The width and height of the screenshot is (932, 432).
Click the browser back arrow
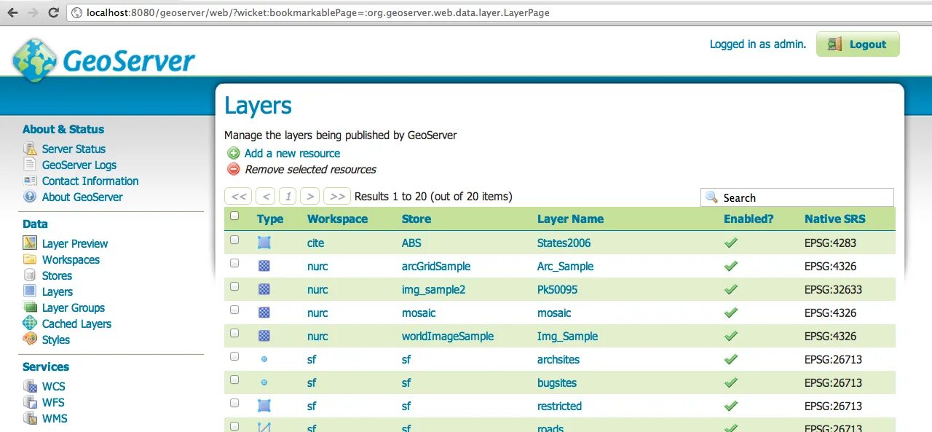click(x=12, y=12)
